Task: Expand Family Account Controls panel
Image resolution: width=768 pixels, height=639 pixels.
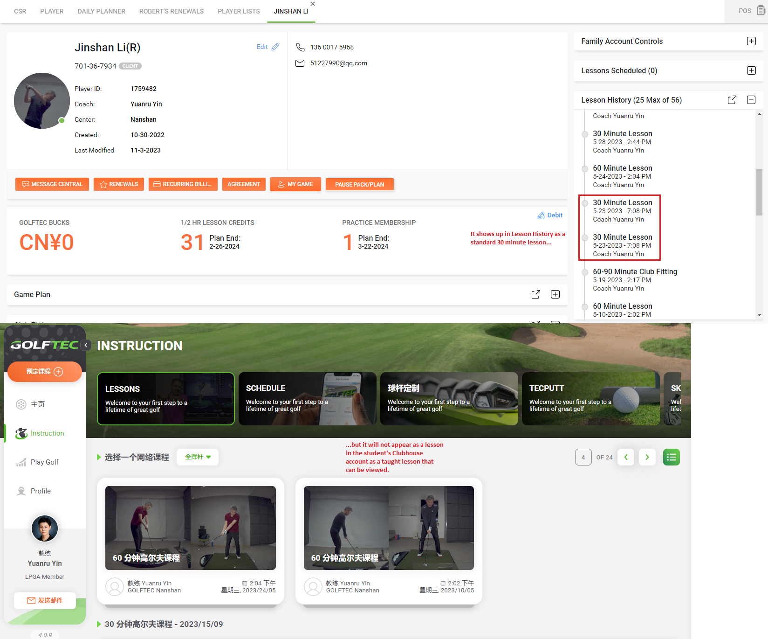Action: [x=751, y=41]
